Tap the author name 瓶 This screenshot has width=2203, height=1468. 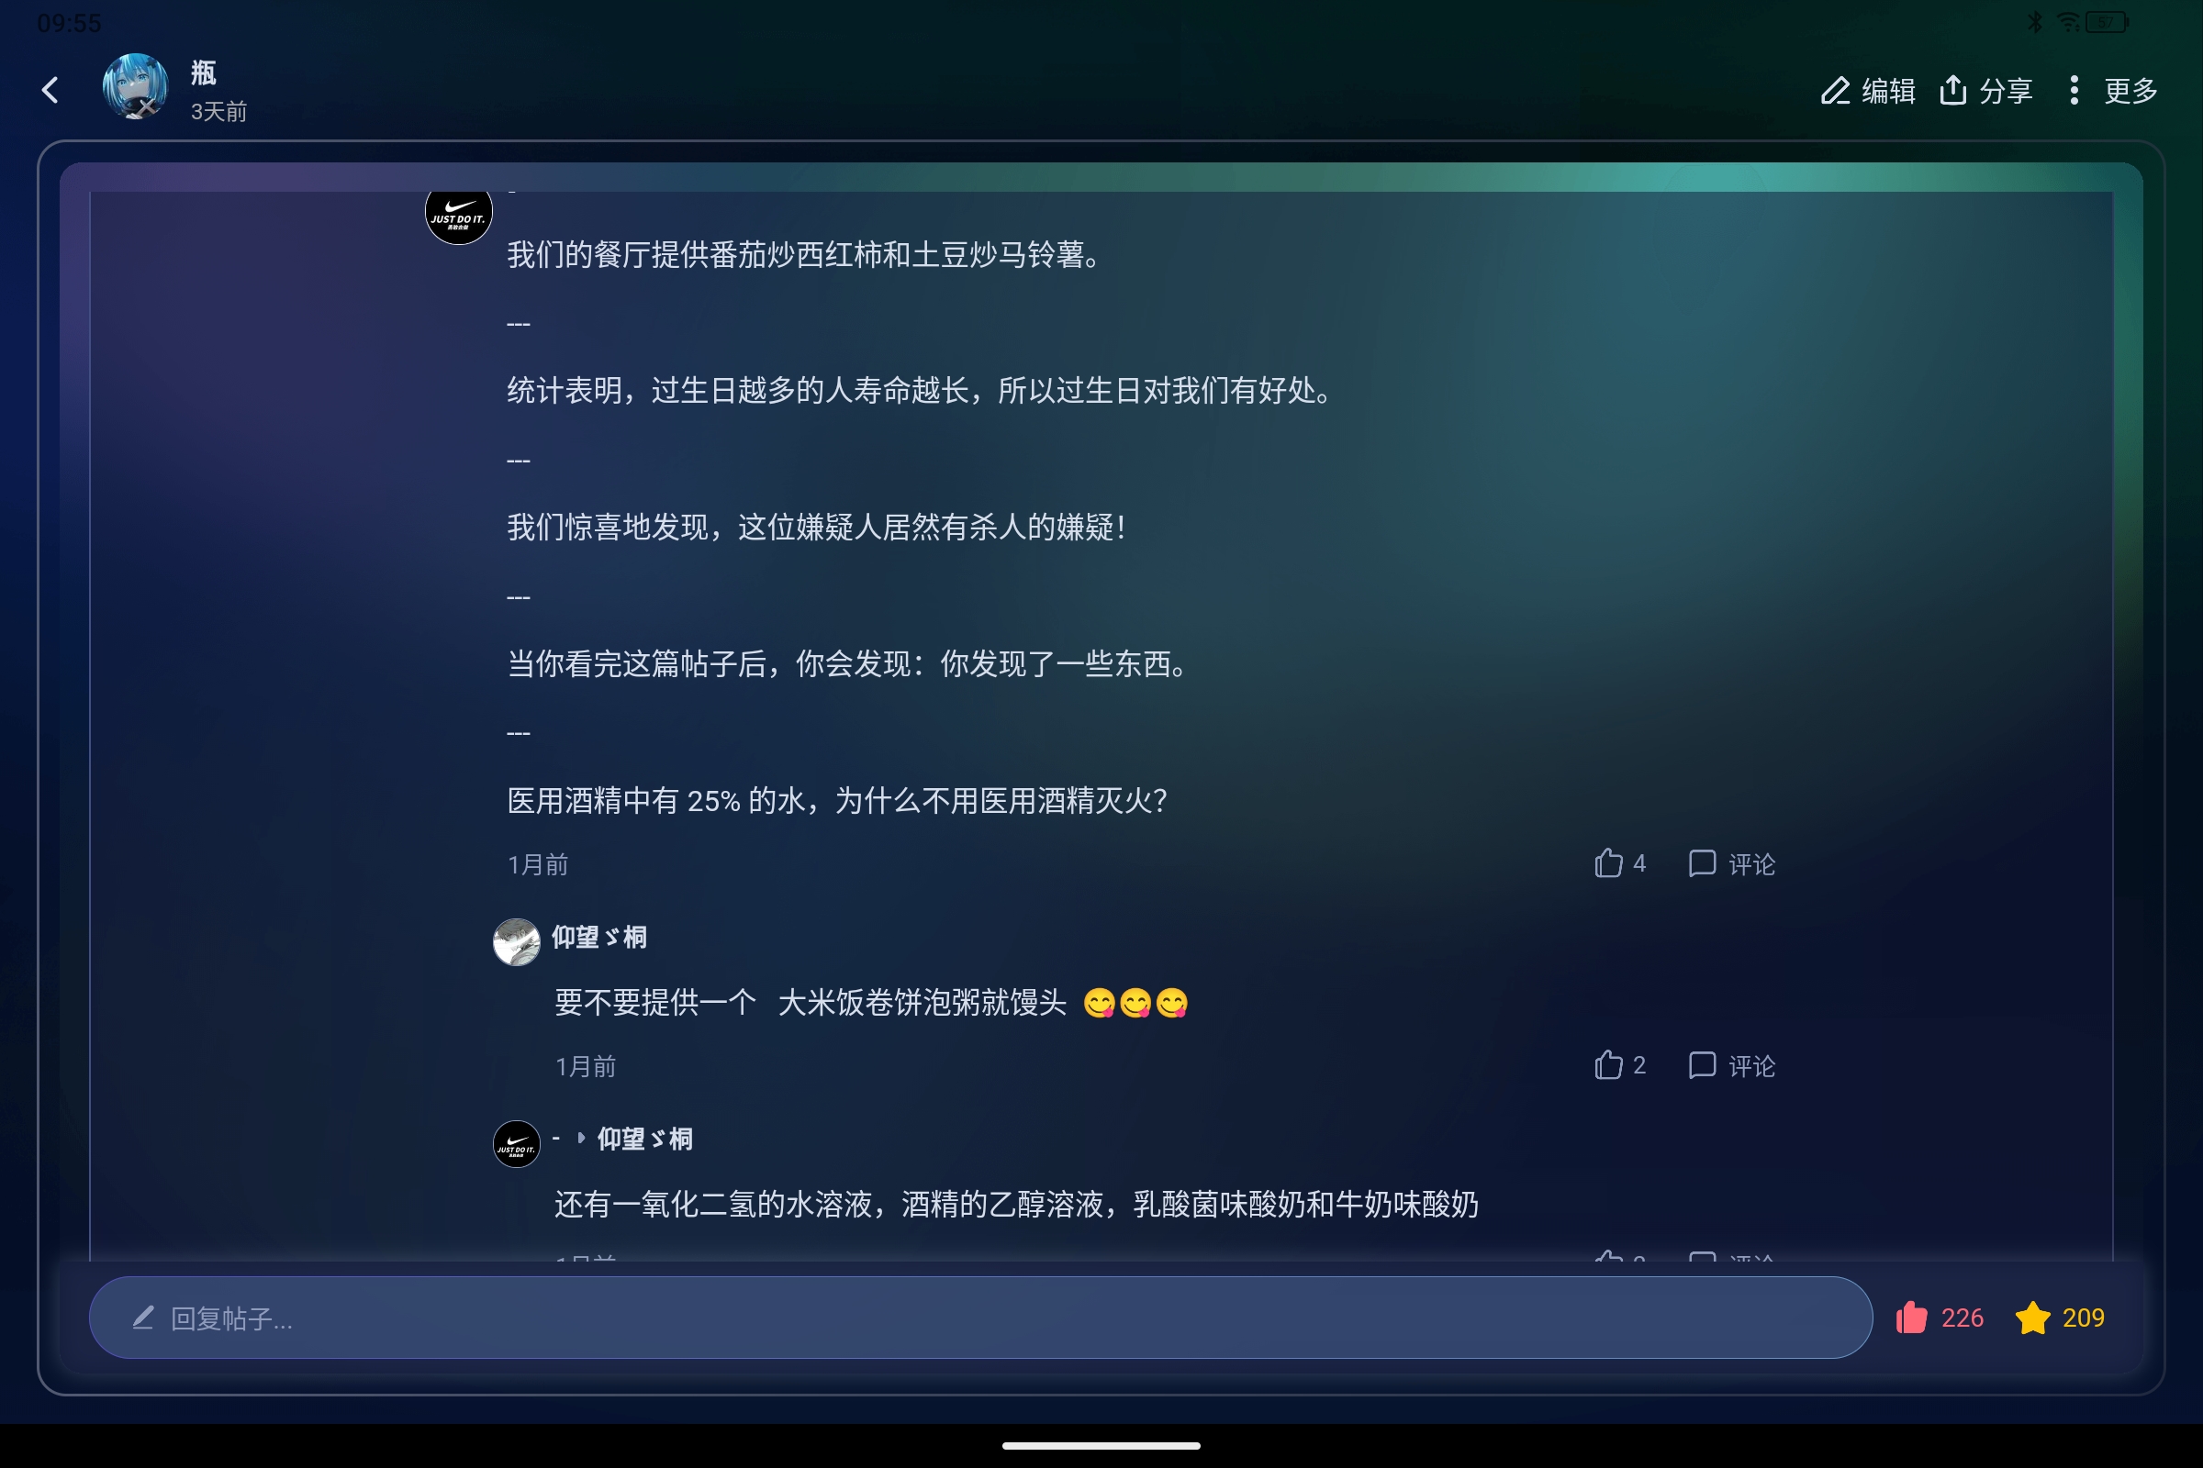203,72
